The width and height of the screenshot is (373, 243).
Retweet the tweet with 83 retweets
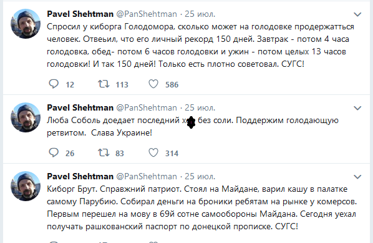coord(104,152)
